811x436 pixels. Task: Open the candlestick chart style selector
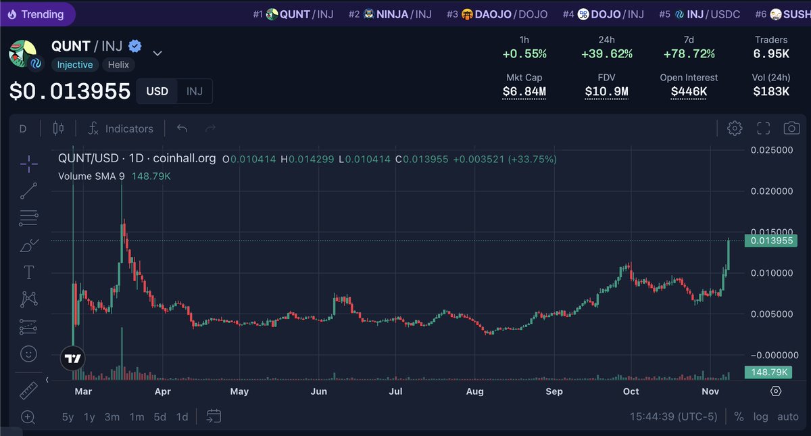click(x=57, y=128)
